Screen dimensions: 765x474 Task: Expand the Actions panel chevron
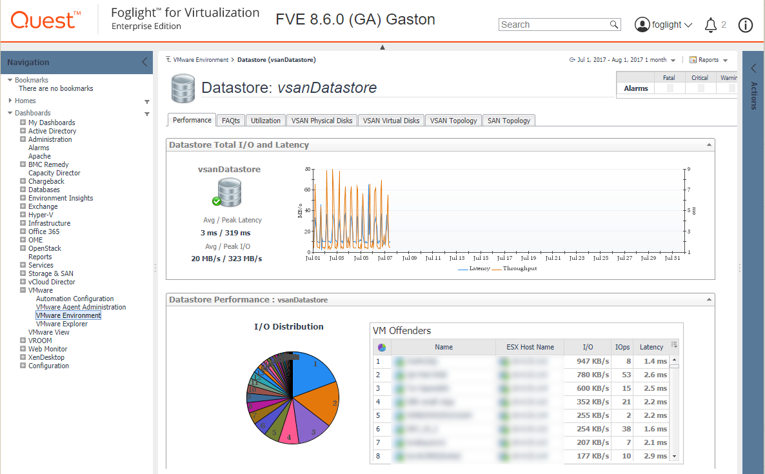[x=754, y=68]
